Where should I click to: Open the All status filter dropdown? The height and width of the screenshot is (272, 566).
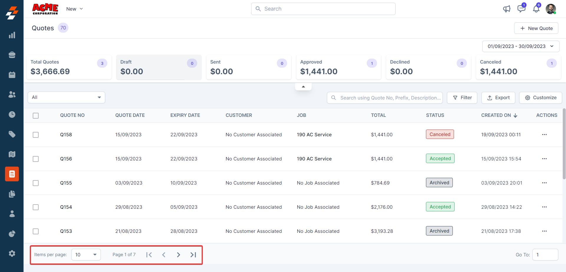(66, 97)
